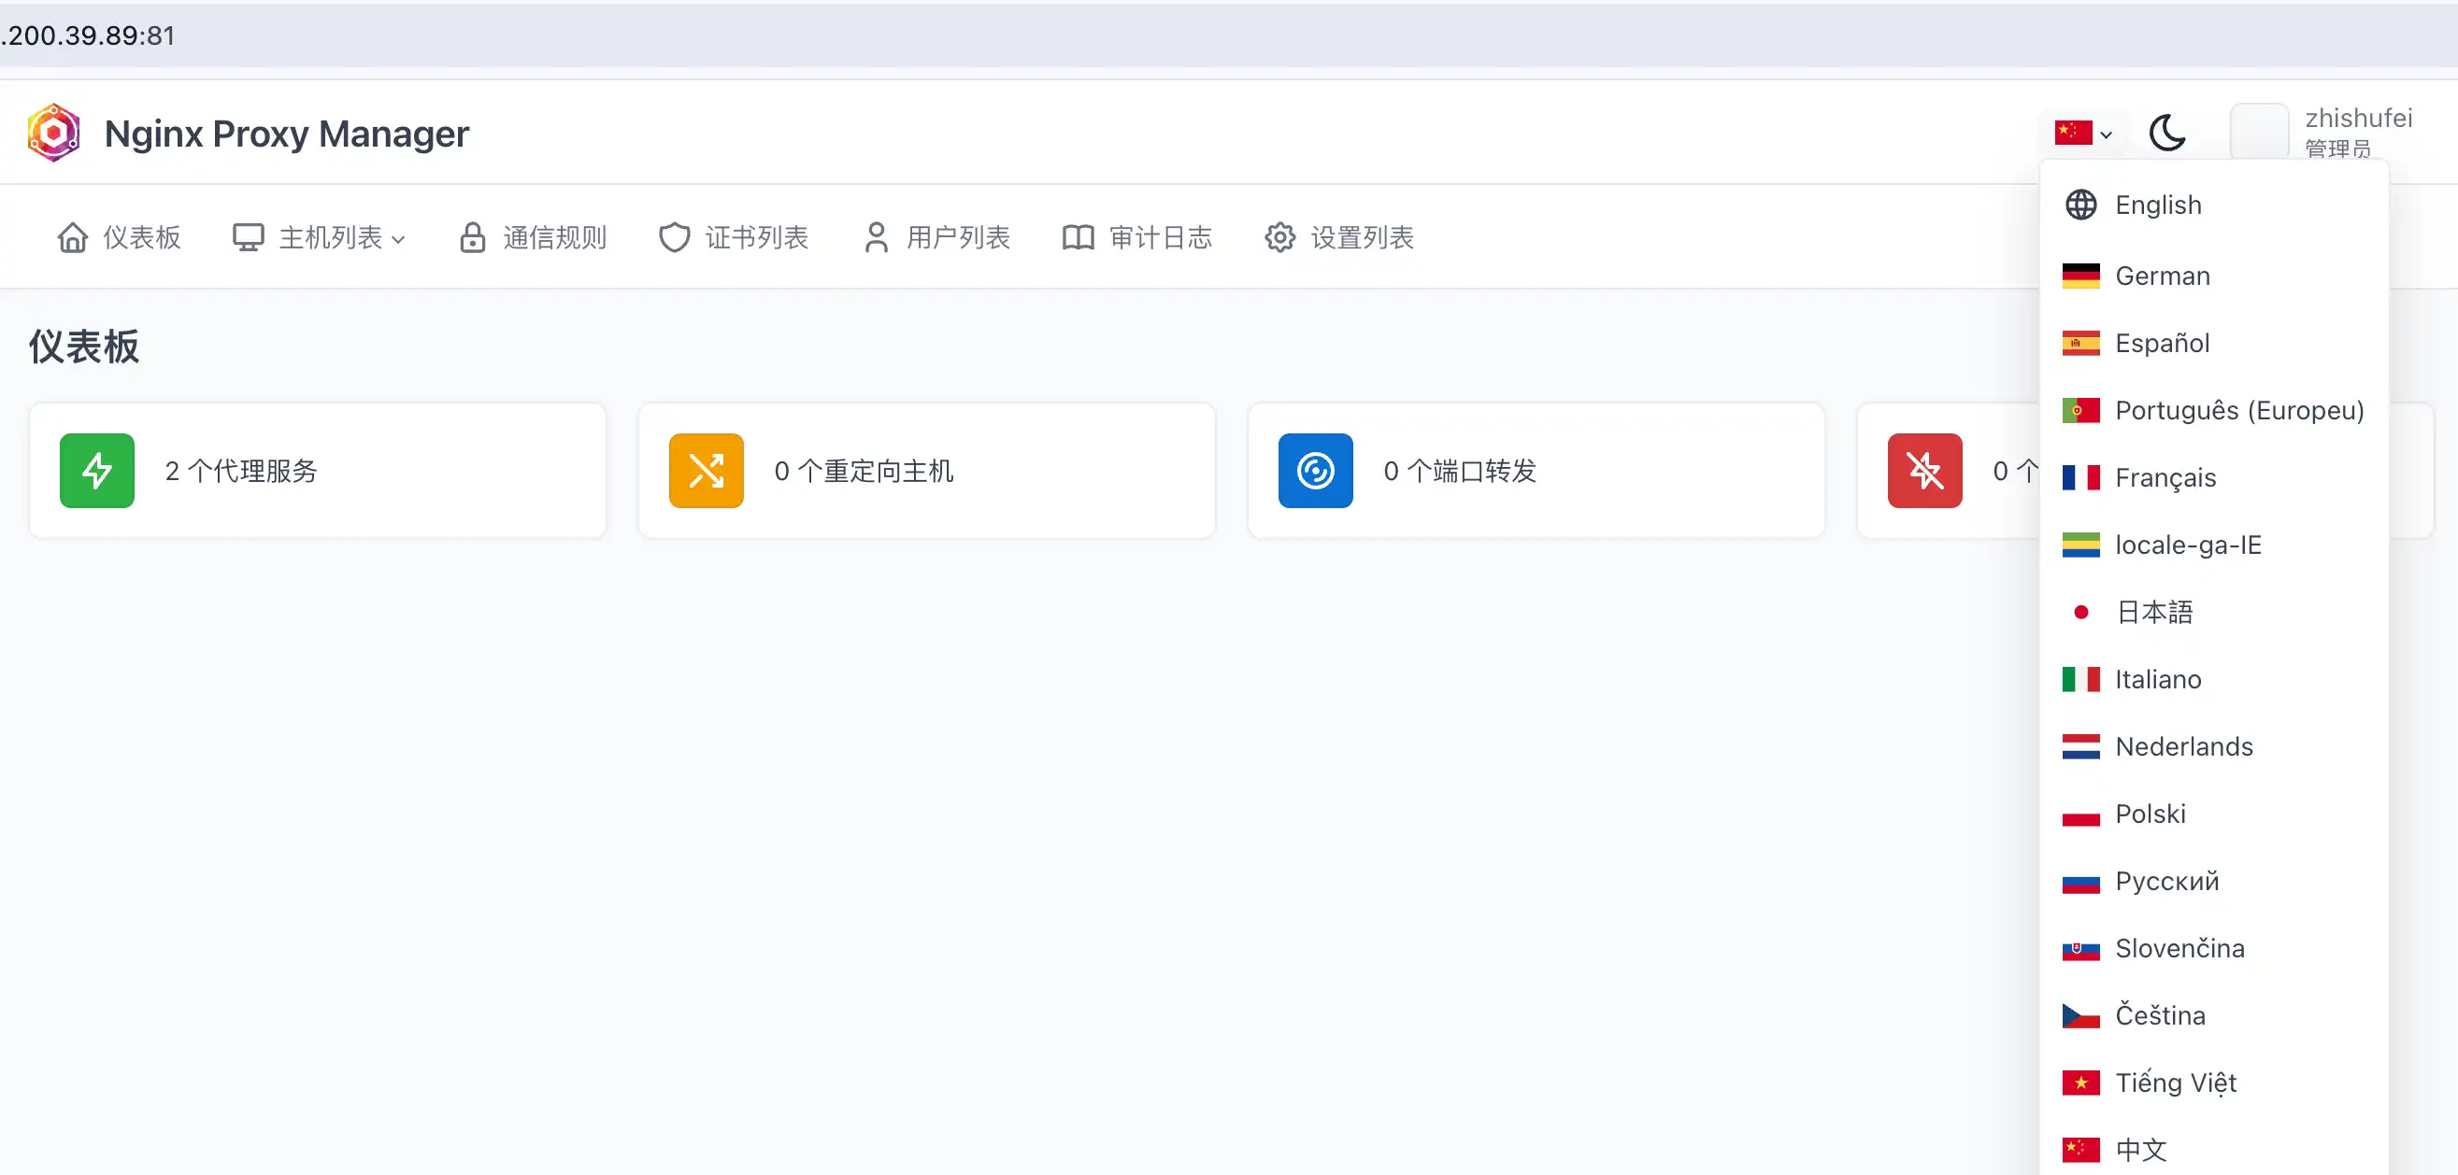Click the German flag icon
The image size is (2458, 1175).
pyautogui.click(x=2081, y=276)
